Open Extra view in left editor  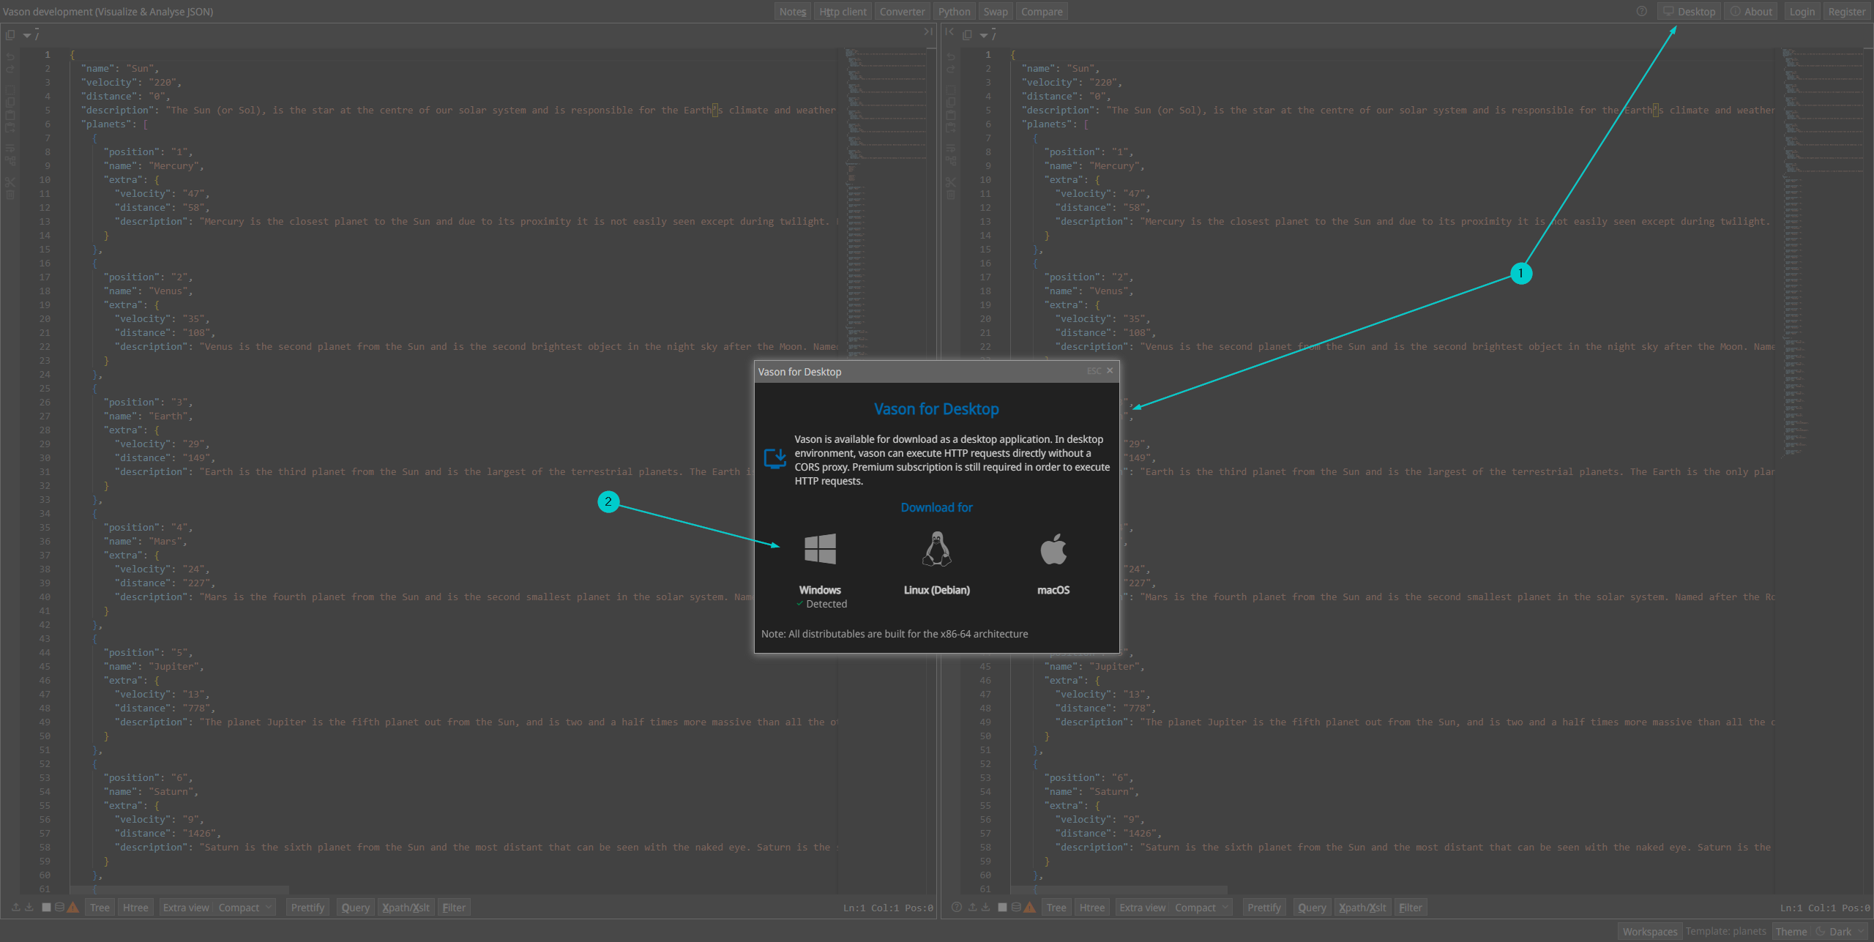pyautogui.click(x=186, y=908)
